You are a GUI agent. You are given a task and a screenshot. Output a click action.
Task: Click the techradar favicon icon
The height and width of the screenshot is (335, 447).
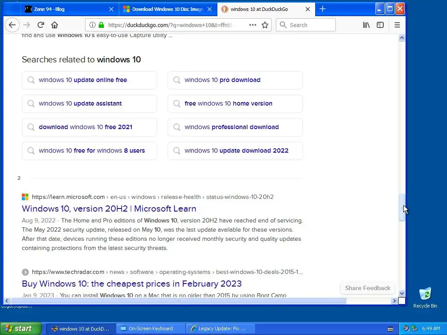coord(25,272)
